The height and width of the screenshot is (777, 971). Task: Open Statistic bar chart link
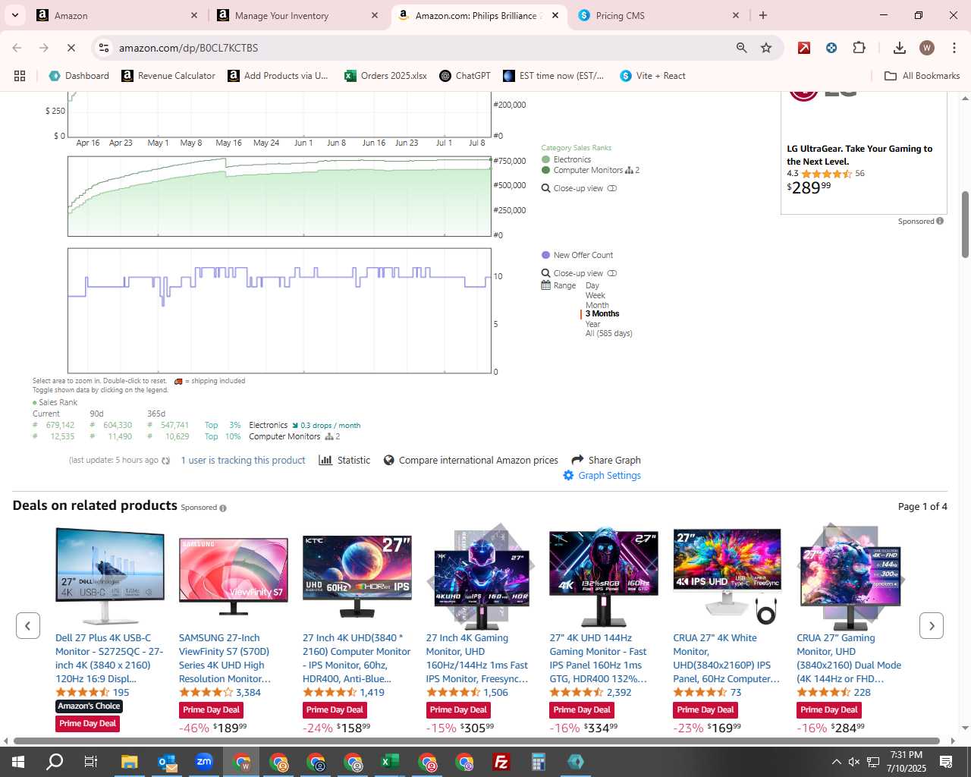click(345, 460)
